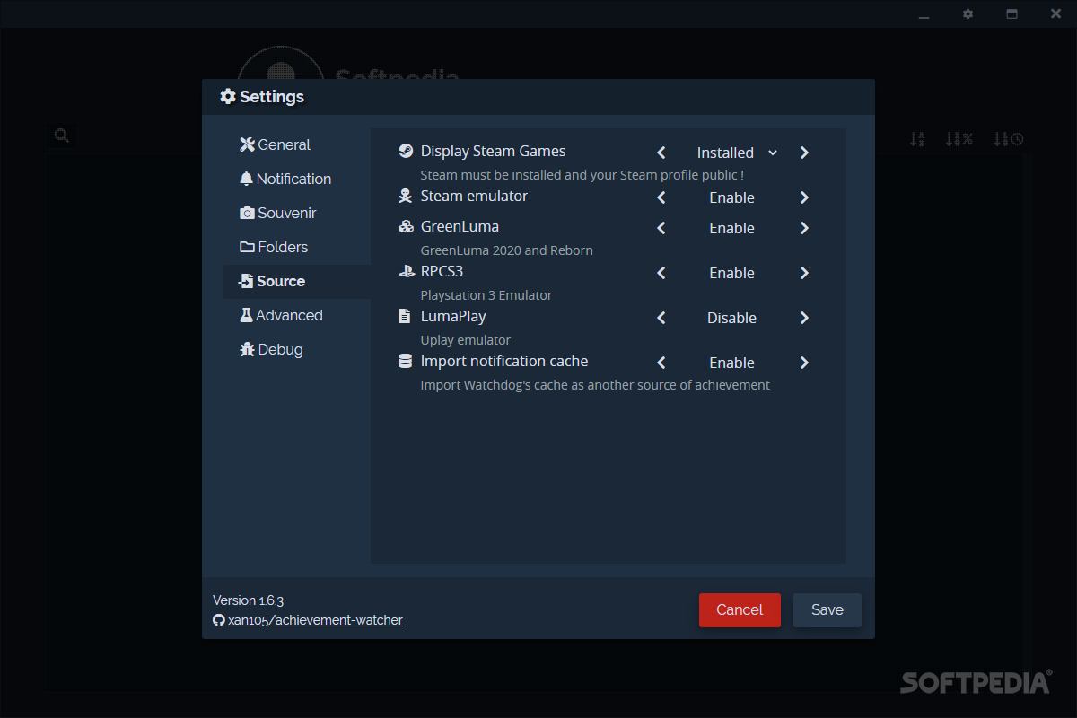Click the PlayStation icon for RPCS3
The image size is (1077, 718).
point(406,271)
